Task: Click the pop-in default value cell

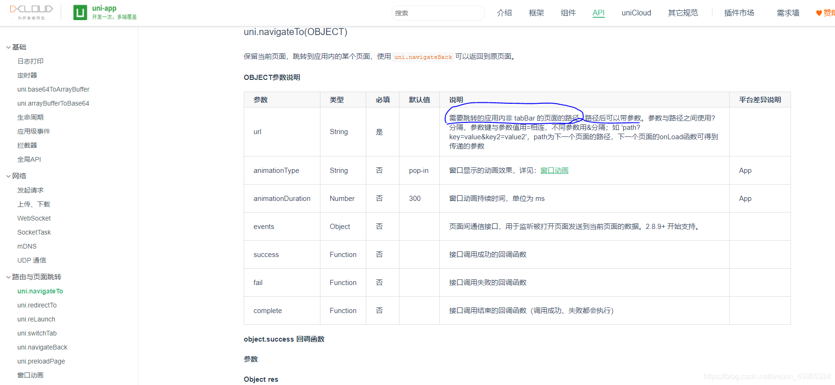Action: coord(419,171)
